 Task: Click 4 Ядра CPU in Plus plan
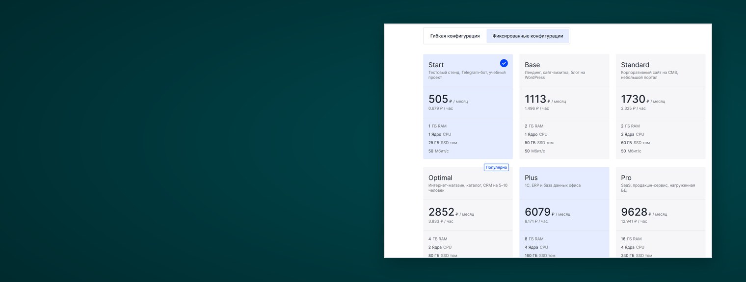[536, 247]
